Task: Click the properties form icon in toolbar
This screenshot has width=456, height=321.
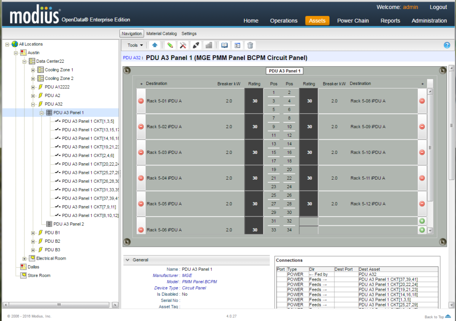Action: click(237, 45)
